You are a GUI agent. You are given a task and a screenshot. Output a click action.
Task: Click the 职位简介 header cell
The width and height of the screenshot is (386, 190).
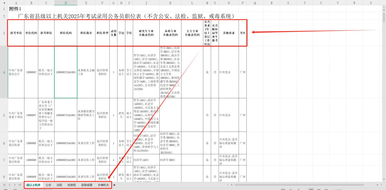point(86,33)
